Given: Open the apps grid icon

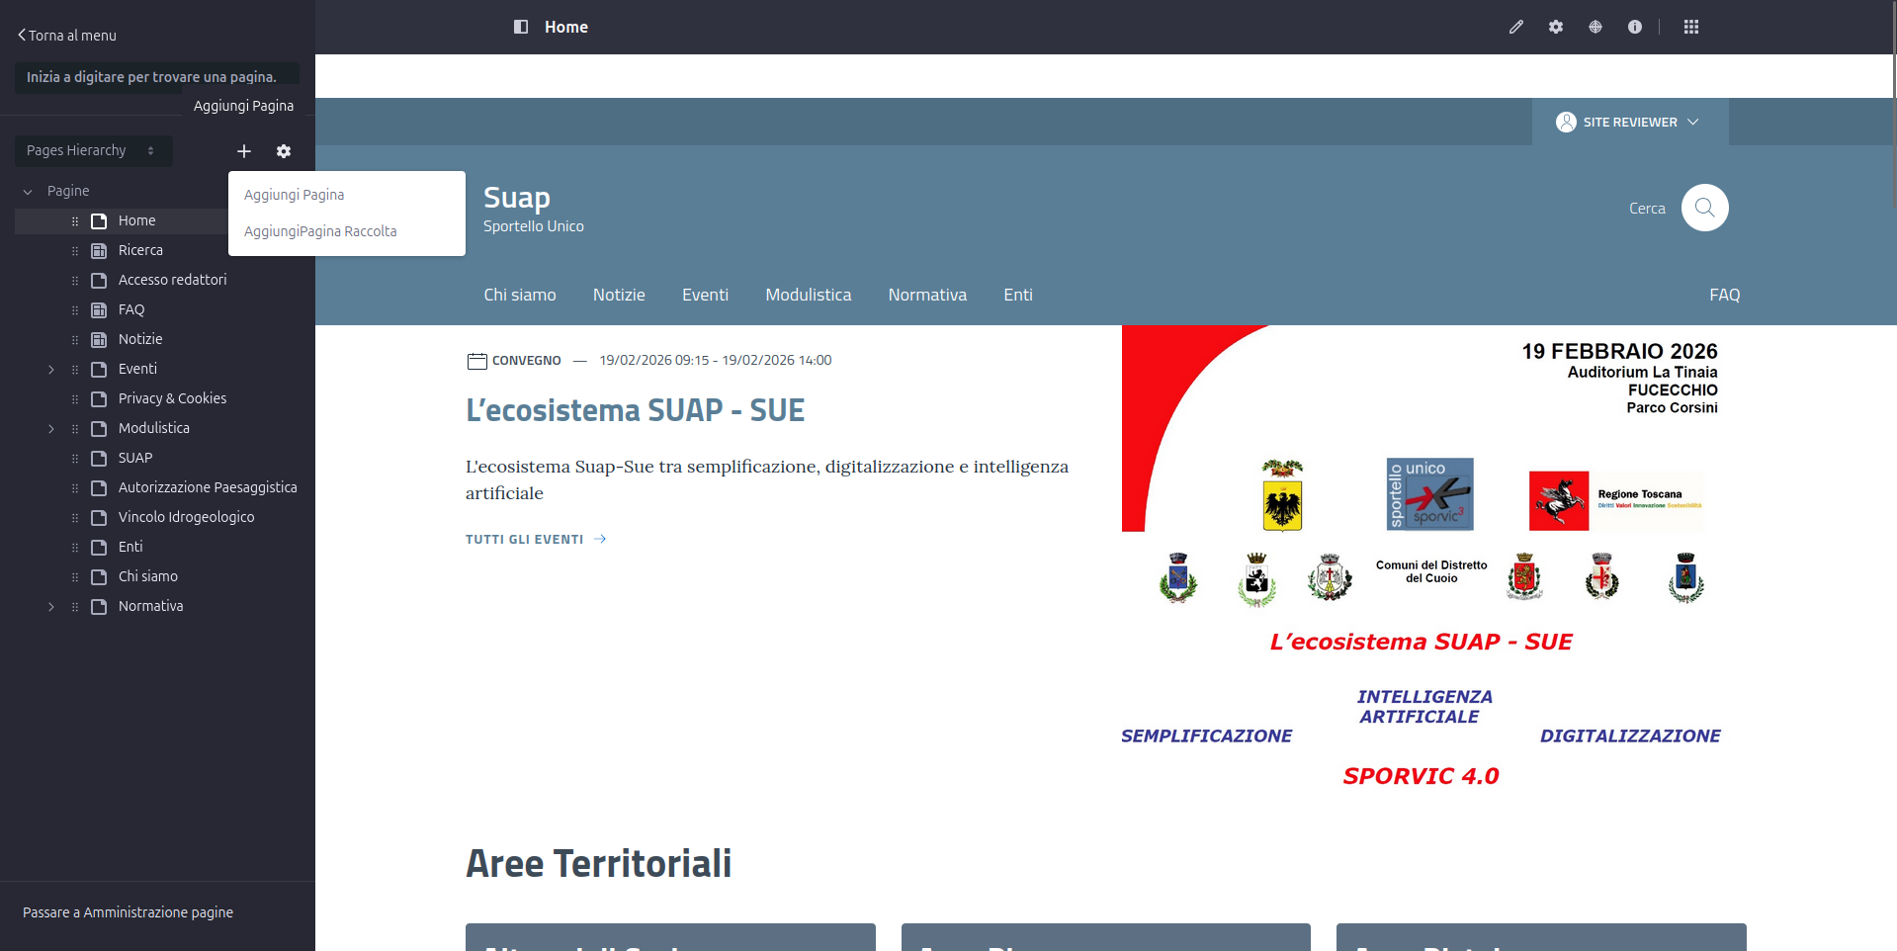Looking at the screenshot, I should coord(1691,27).
